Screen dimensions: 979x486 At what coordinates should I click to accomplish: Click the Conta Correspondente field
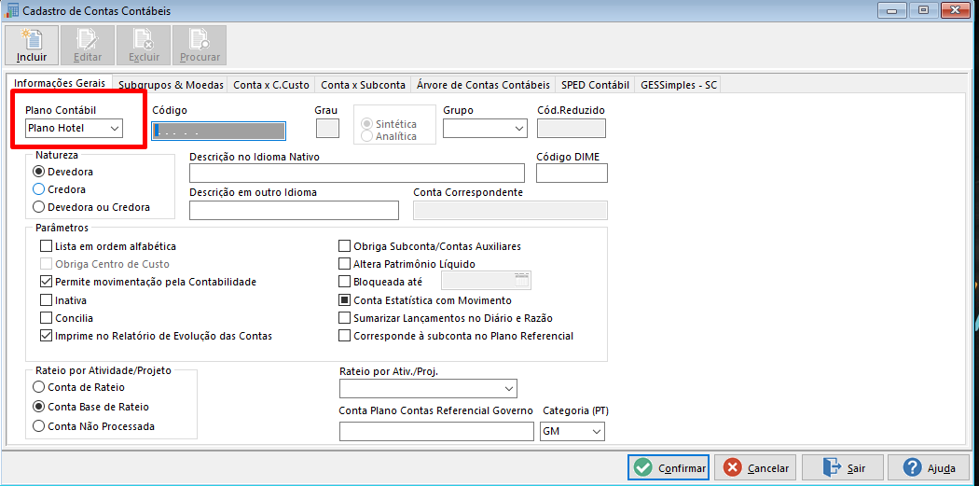pos(511,211)
